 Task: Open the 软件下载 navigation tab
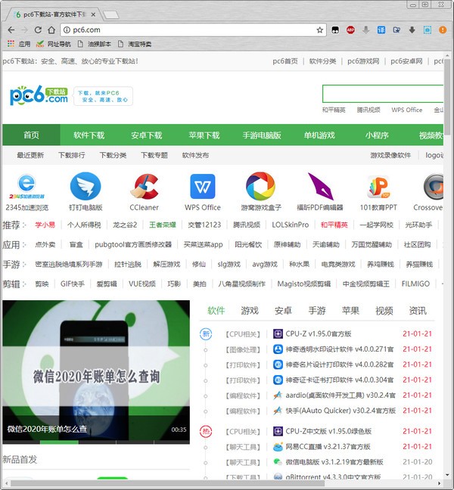point(89,135)
